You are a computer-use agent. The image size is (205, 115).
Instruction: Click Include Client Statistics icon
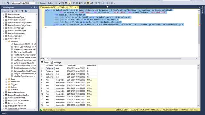(80, 3)
